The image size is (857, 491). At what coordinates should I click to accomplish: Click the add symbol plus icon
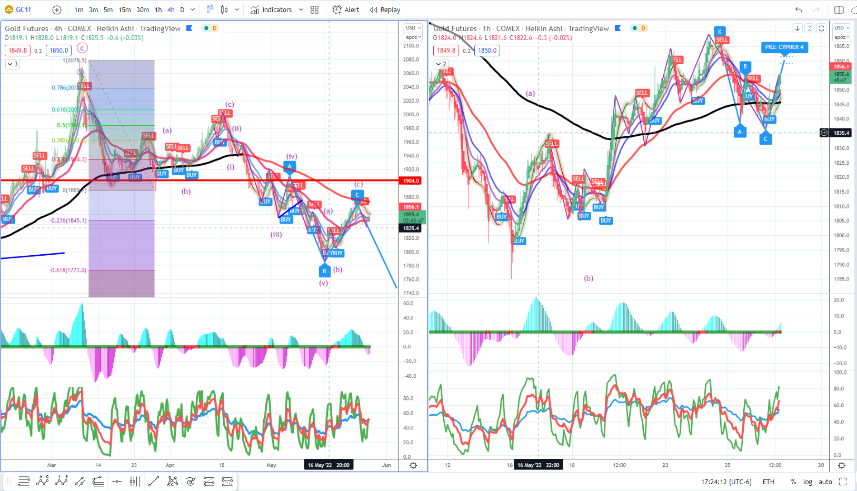coord(57,9)
